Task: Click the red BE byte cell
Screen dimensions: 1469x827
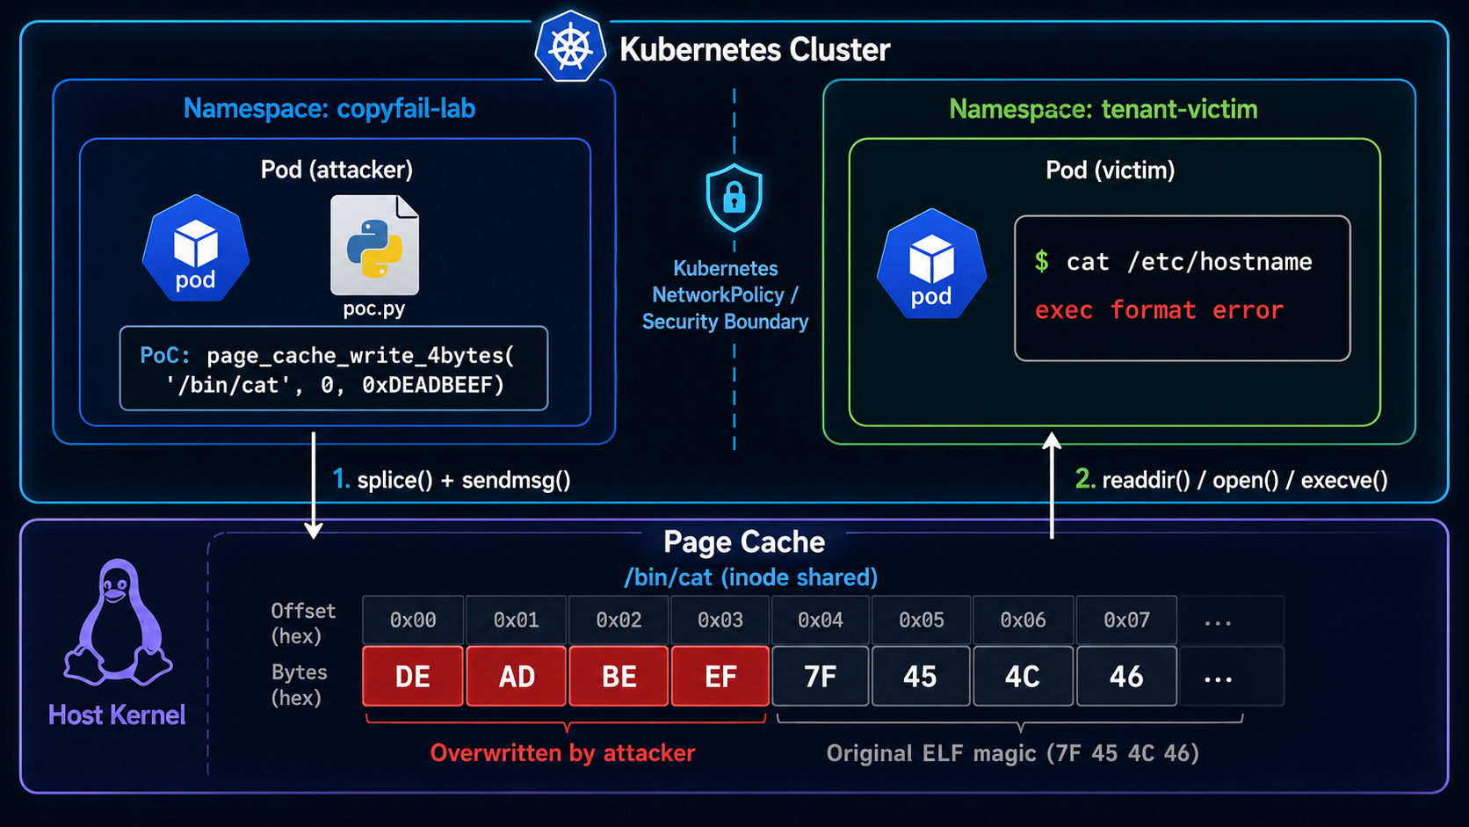Action: [x=619, y=677]
